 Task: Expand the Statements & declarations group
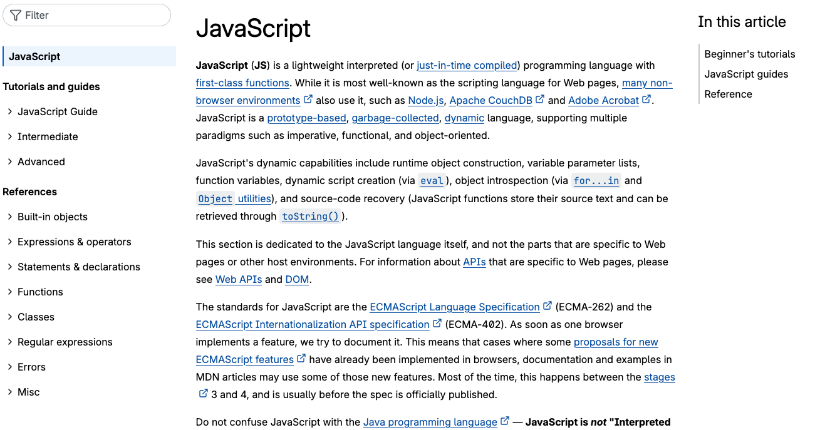(10, 267)
